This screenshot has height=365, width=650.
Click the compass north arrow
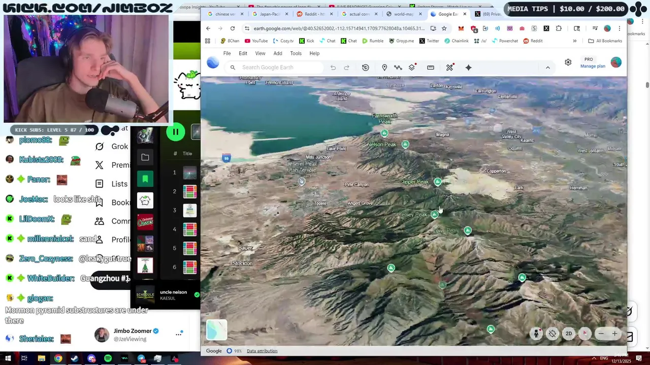tap(585, 334)
